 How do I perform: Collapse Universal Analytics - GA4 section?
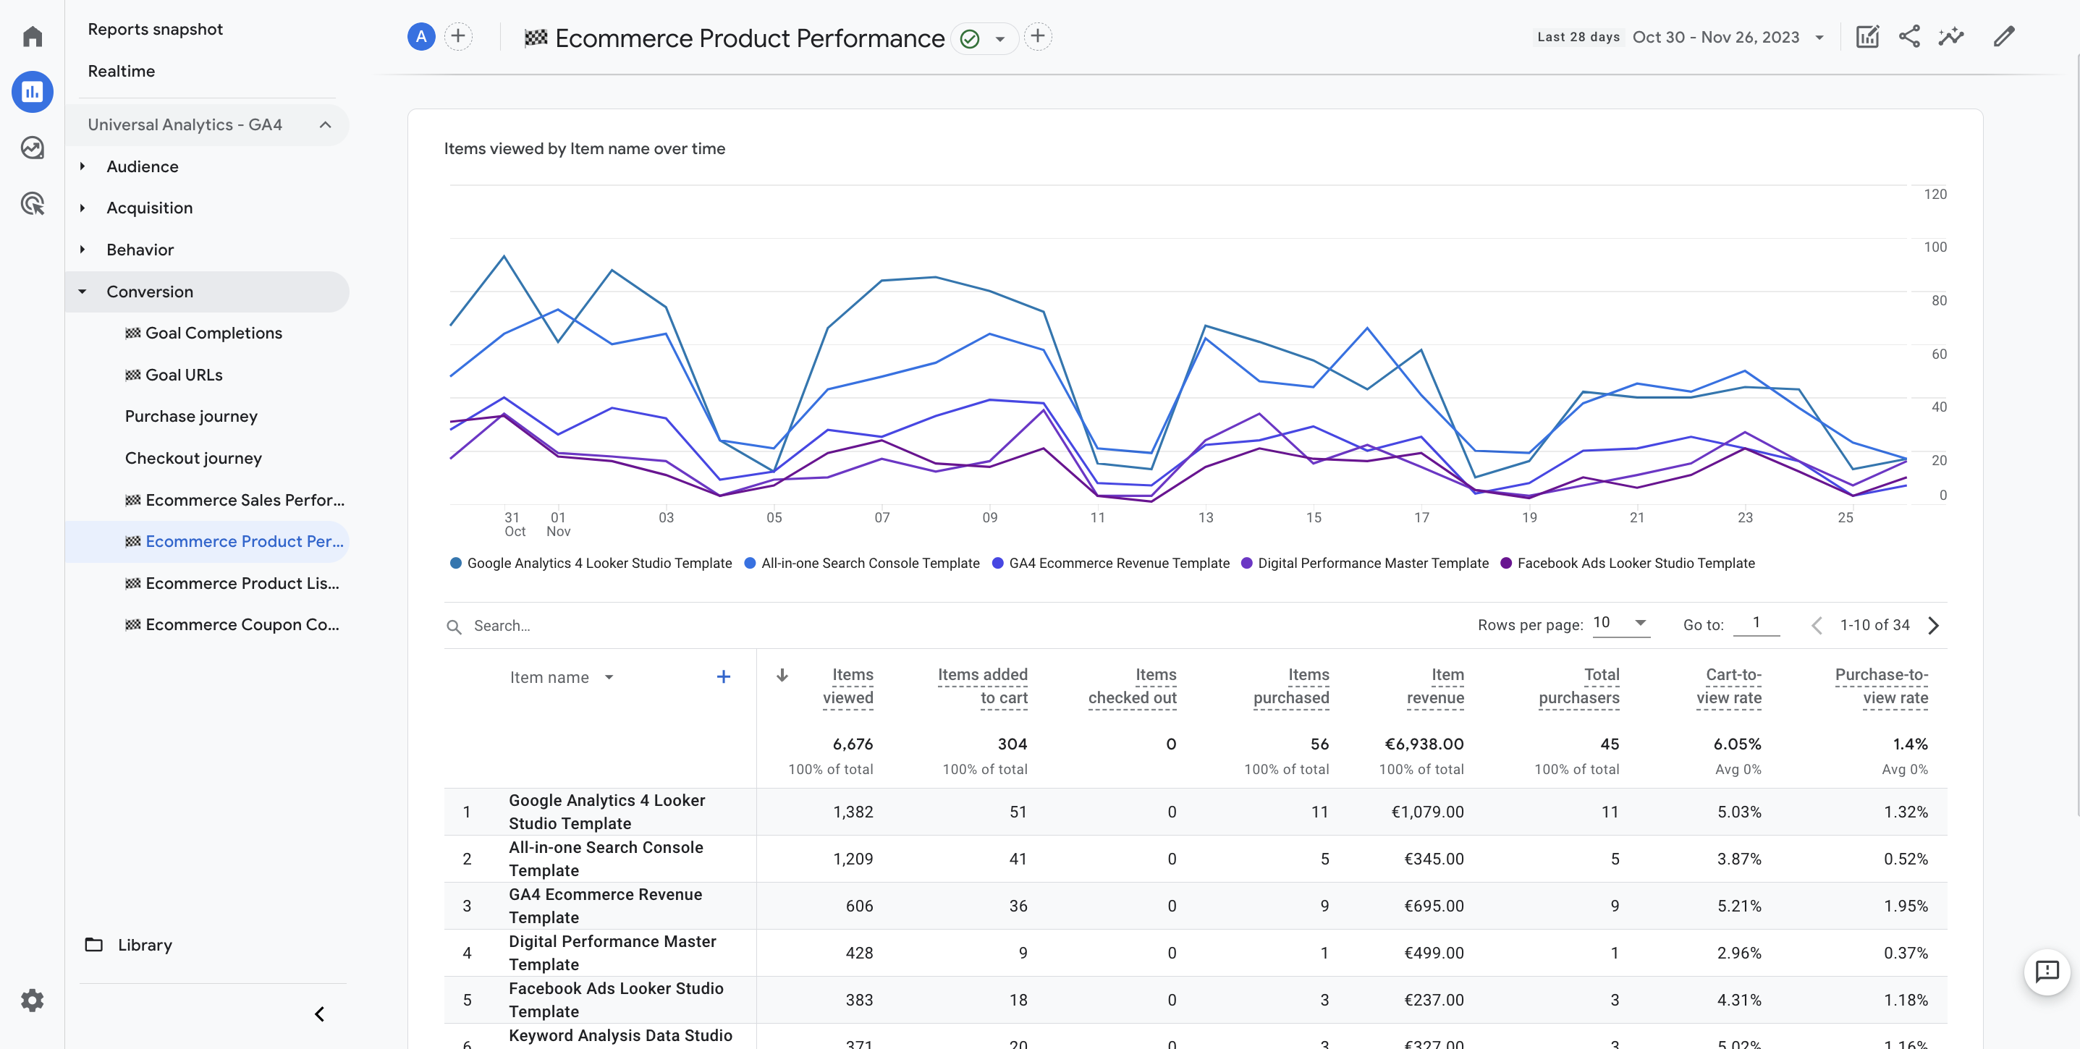click(326, 125)
